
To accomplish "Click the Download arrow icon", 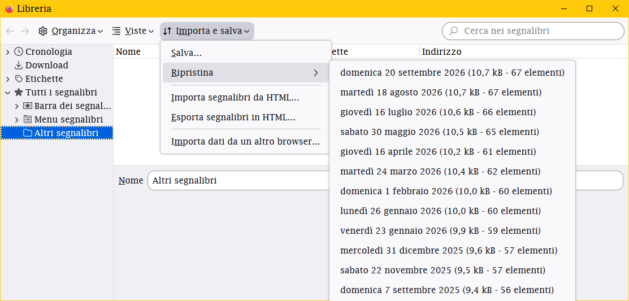I will pos(19,66).
